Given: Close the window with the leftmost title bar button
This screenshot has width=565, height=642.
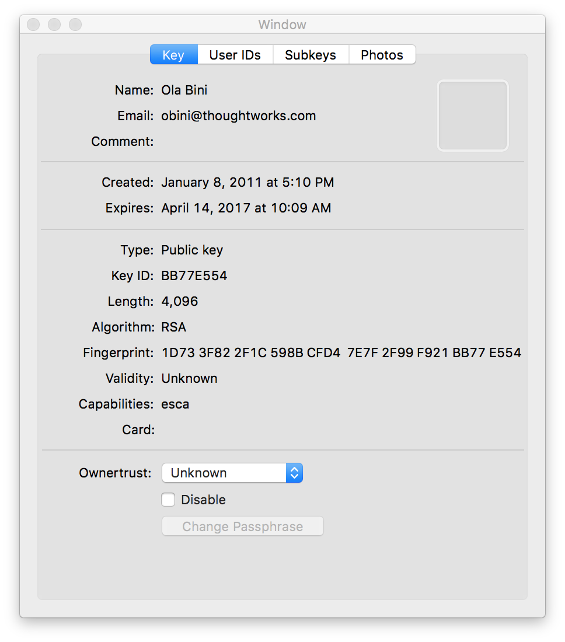Looking at the screenshot, I should pyautogui.click(x=34, y=25).
